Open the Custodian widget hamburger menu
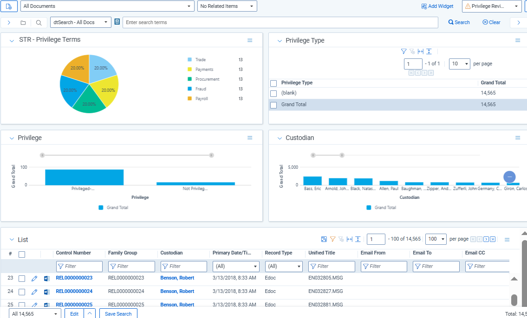The image size is (527, 318). (518, 138)
